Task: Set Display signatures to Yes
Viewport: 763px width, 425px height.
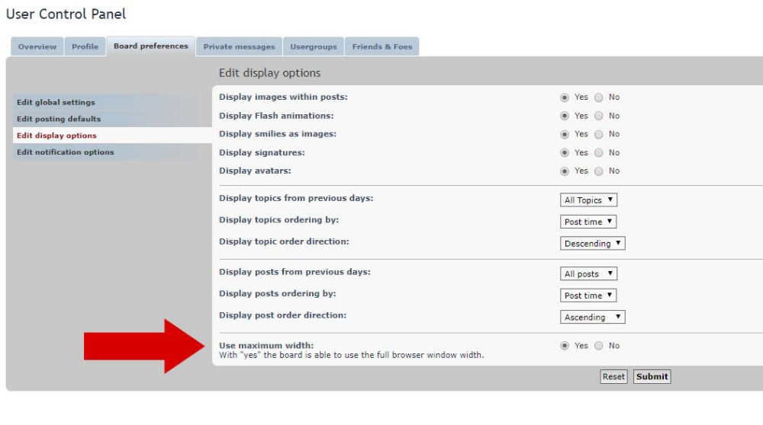Action: [565, 153]
